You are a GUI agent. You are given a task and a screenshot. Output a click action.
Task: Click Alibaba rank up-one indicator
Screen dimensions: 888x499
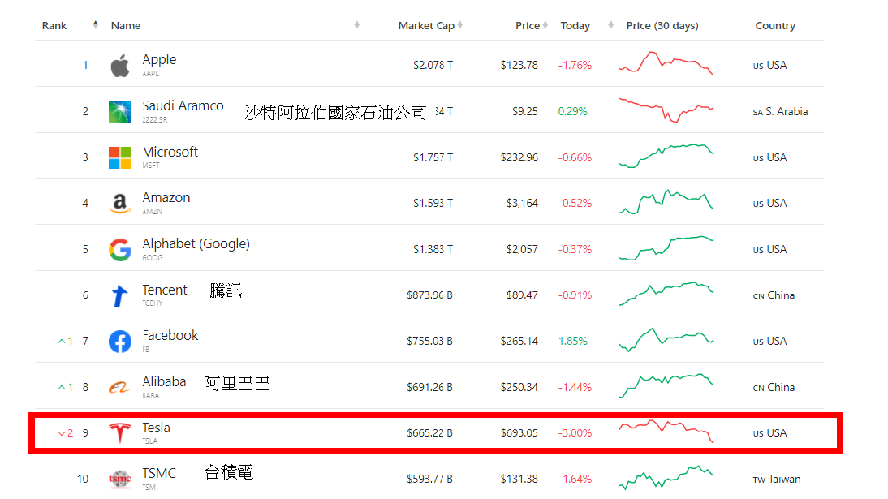point(65,387)
